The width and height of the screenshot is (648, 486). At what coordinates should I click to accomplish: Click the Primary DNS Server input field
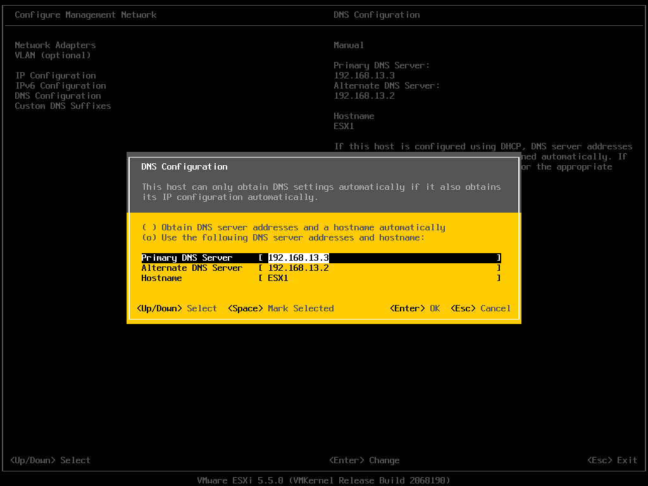(380, 258)
